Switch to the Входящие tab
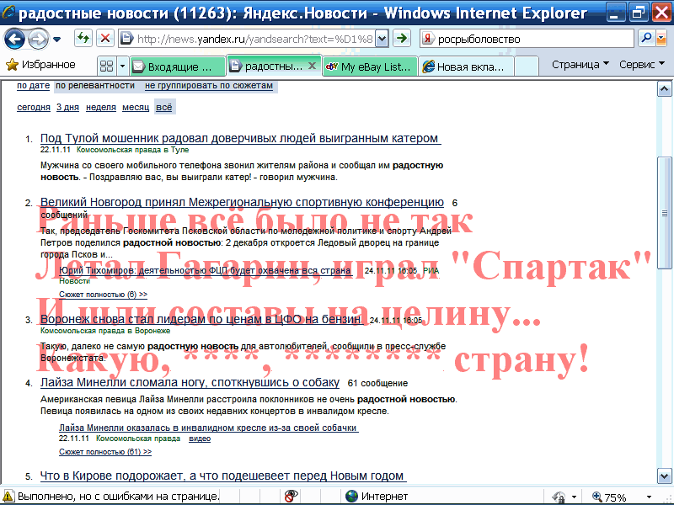This screenshot has width=674, height=505. [x=178, y=66]
